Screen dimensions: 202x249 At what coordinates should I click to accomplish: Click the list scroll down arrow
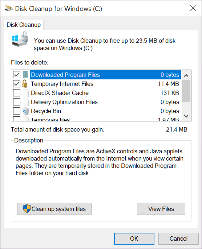[186, 116]
